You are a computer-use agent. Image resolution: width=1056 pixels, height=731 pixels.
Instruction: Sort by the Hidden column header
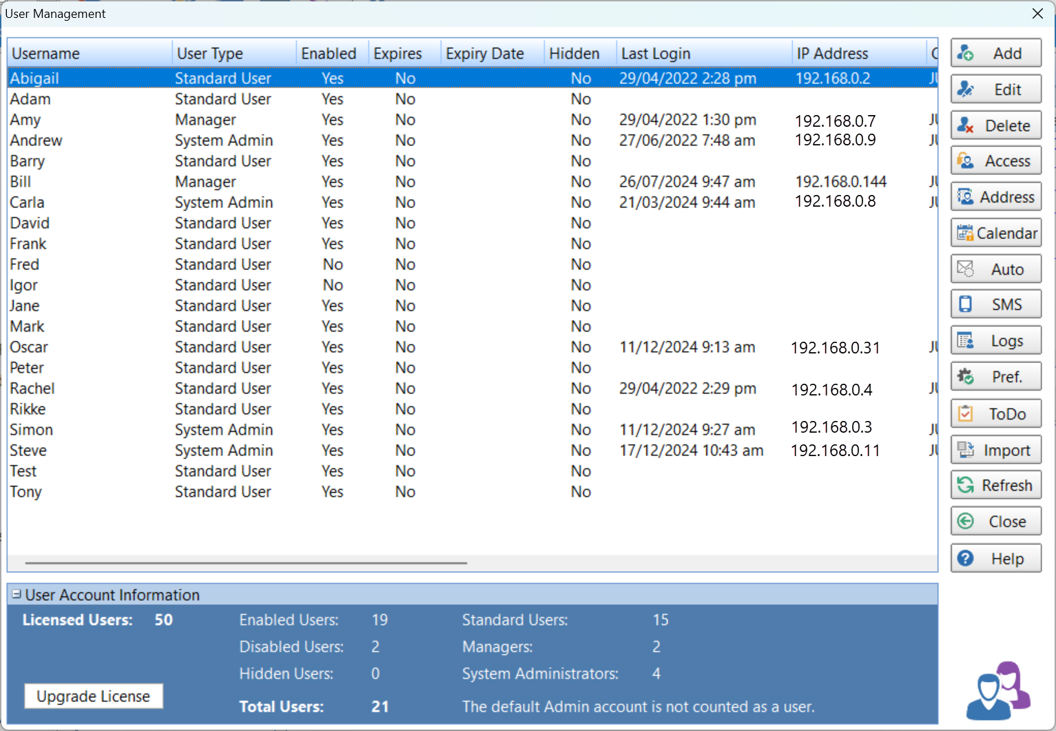(x=581, y=53)
